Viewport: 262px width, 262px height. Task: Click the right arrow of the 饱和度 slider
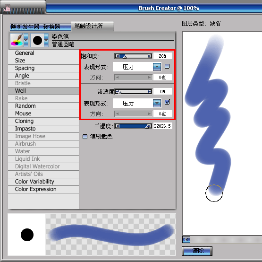tap(149, 56)
